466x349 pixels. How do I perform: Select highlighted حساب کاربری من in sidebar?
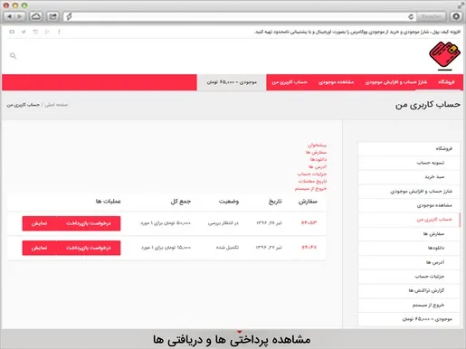(x=409, y=220)
